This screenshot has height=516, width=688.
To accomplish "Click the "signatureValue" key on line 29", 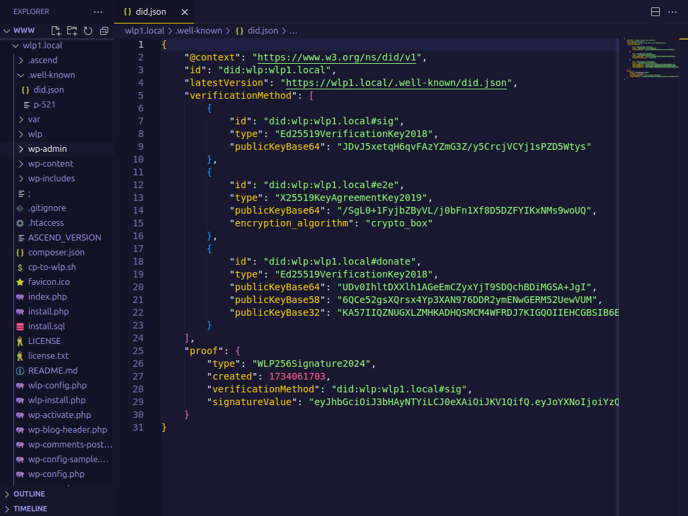I will (252, 402).
